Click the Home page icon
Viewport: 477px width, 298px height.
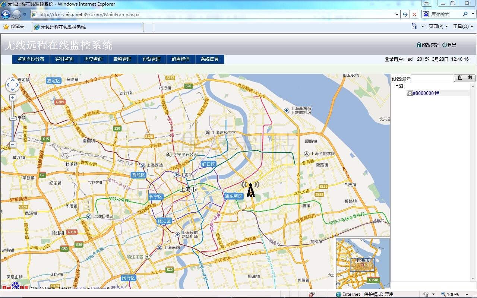414,26
